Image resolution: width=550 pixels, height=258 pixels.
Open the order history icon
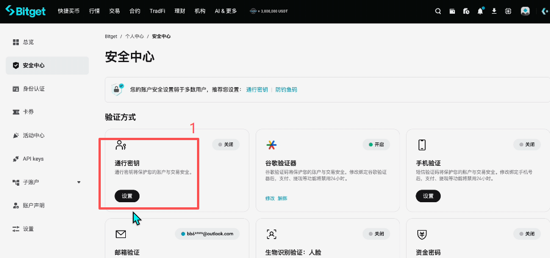(466, 11)
